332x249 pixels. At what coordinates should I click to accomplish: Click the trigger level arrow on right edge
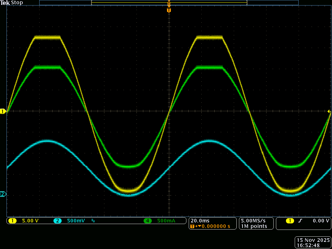(x=329, y=112)
